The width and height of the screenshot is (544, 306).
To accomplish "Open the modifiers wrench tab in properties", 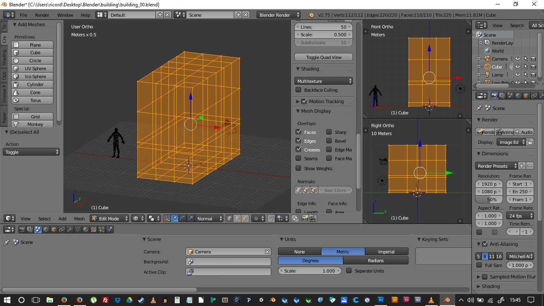I will click(70, 229).
